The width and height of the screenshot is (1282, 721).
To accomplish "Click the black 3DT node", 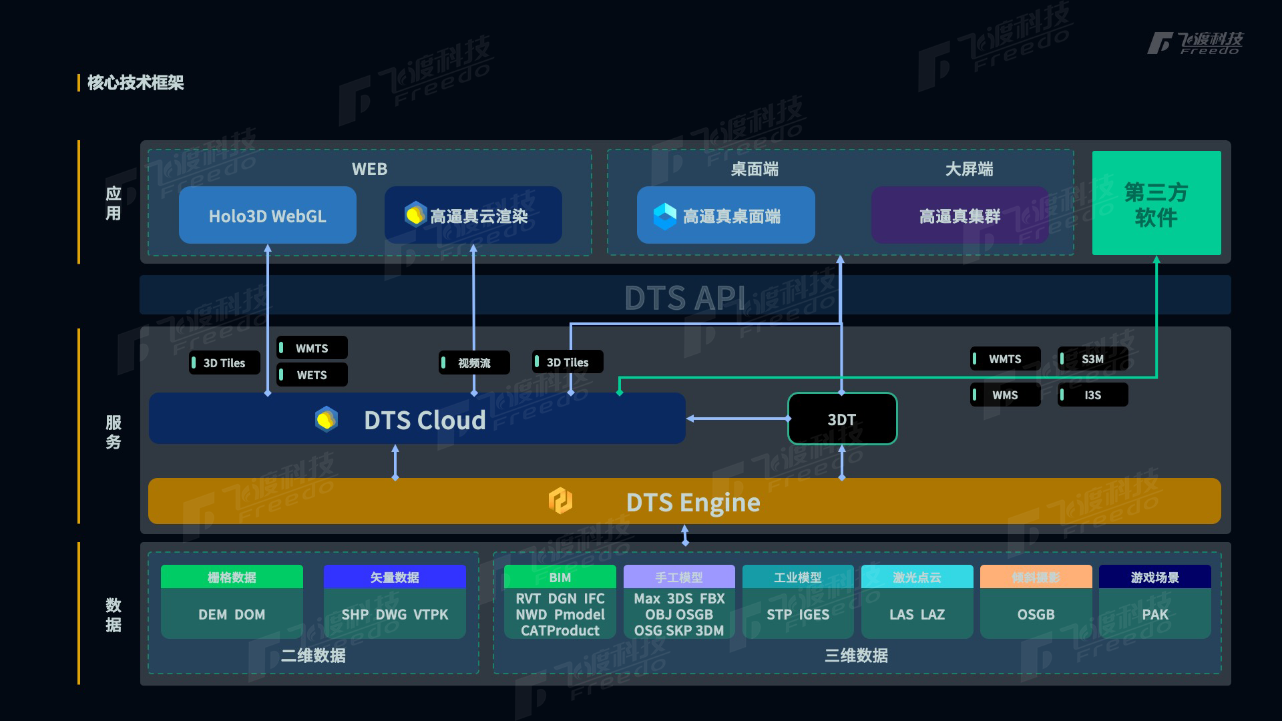I will tap(842, 419).
